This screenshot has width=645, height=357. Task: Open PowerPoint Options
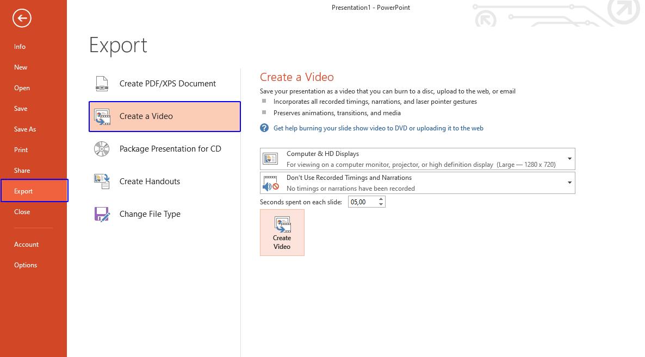tap(26, 265)
